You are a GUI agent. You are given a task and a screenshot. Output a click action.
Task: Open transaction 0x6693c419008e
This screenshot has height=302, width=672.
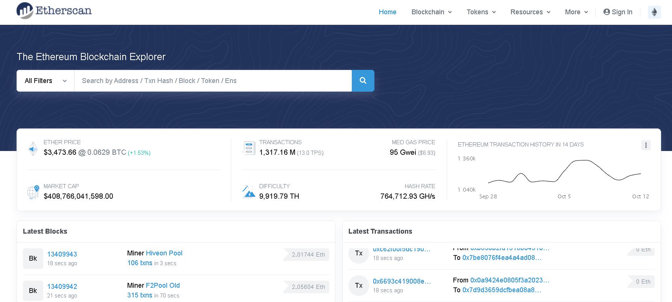click(x=402, y=281)
